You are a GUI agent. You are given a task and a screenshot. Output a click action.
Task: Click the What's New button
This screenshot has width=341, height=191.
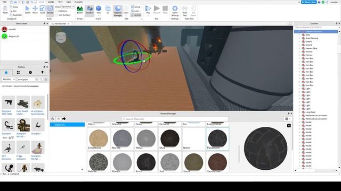tap(309, 2)
